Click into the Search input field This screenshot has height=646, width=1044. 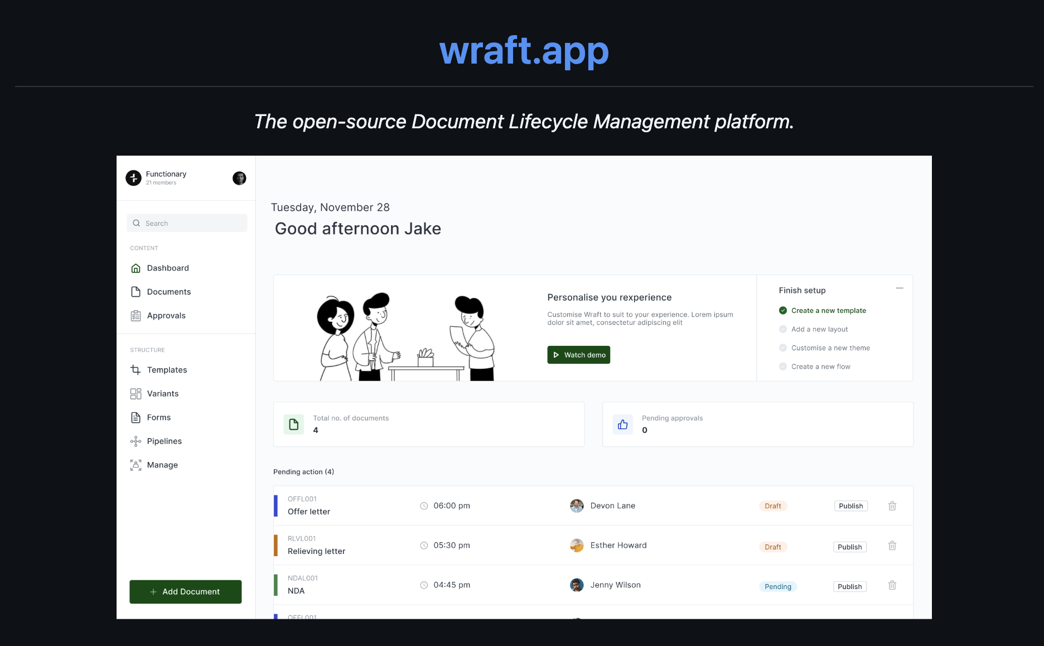(x=187, y=223)
